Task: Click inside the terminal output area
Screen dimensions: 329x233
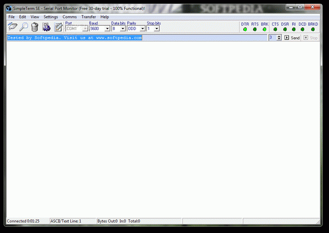Action: (163, 129)
